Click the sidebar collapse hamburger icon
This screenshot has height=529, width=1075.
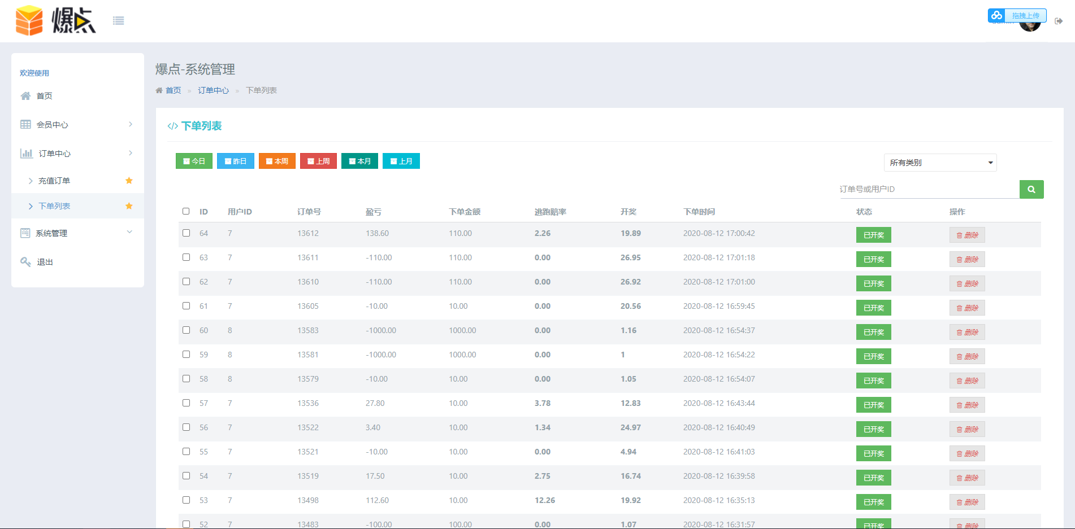[x=118, y=21]
